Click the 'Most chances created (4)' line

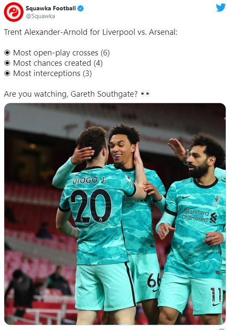pyautogui.click(x=58, y=63)
